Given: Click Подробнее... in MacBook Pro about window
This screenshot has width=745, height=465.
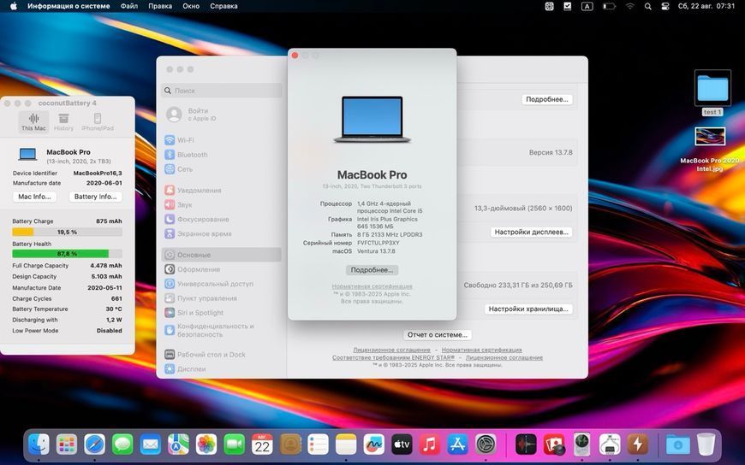Looking at the screenshot, I should pyautogui.click(x=372, y=269).
